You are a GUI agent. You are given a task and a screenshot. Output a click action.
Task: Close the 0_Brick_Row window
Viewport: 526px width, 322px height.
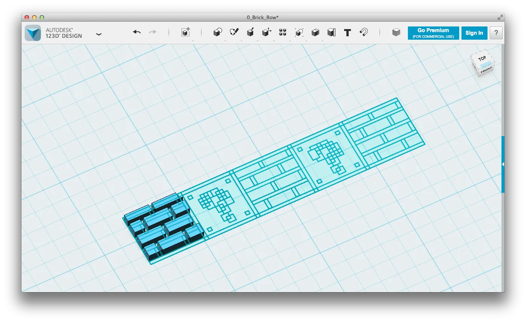[x=27, y=17]
